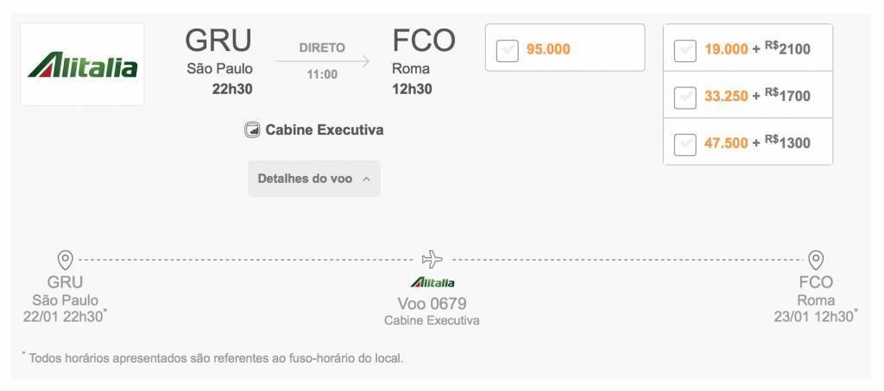The width and height of the screenshot is (884, 391).
Task: Click the Alitalia logo thumbnail
Action: coord(82,65)
